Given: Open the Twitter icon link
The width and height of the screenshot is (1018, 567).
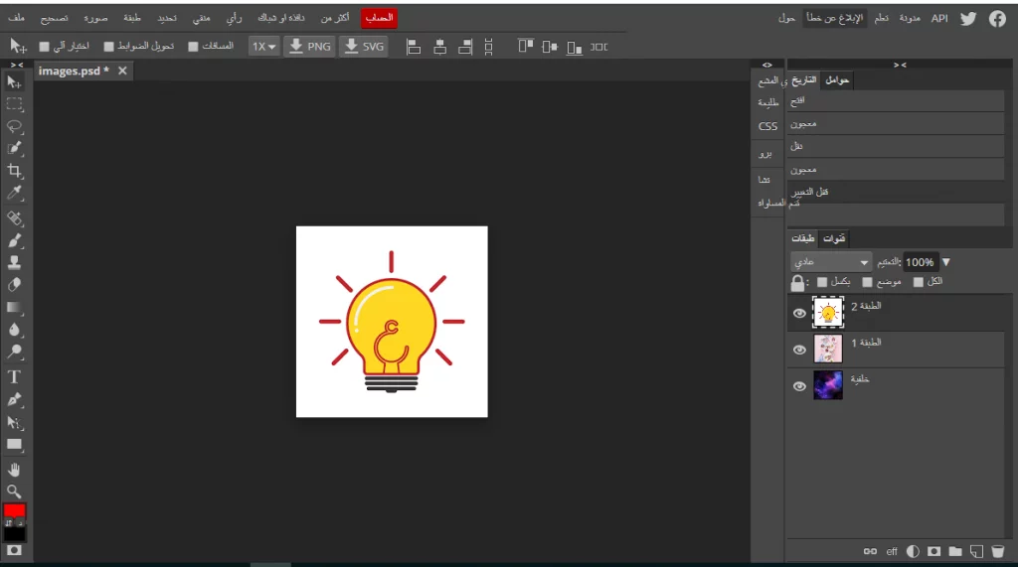Looking at the screenshot, I should (968, 18).
